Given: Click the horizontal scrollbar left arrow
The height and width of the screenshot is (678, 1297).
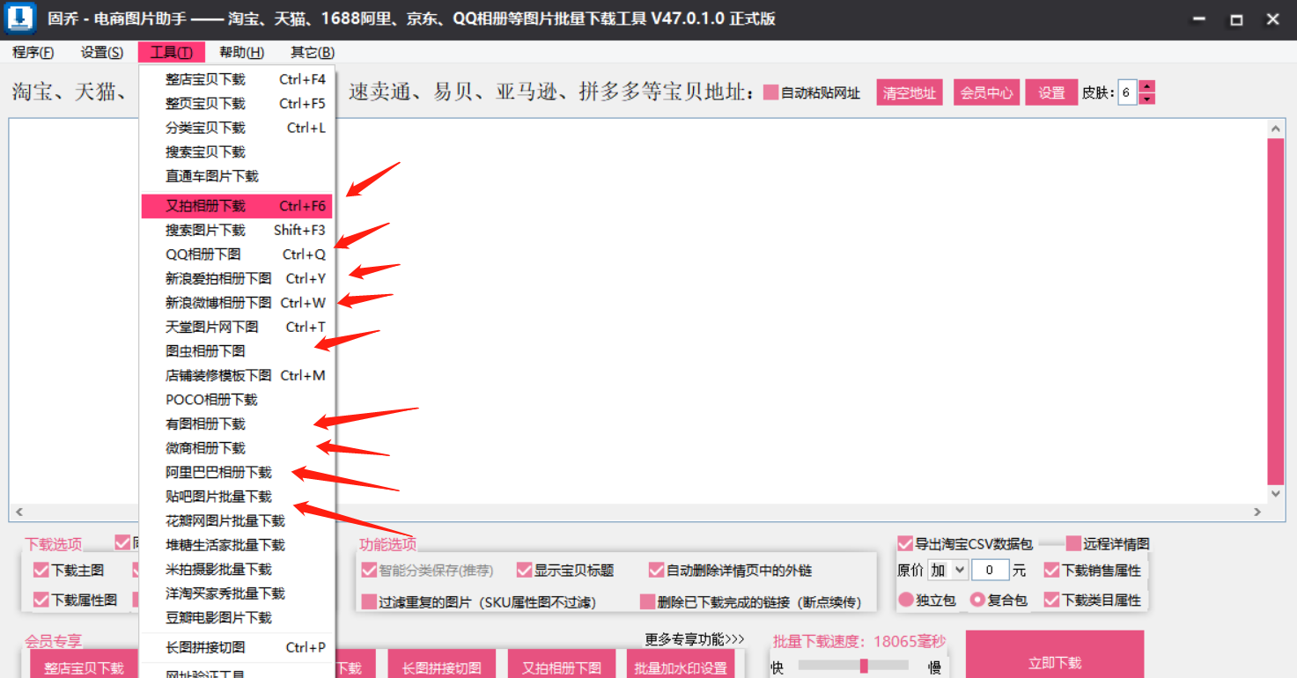Looking at the screenshot, I should pyautogui.click(x=18, y=512).
